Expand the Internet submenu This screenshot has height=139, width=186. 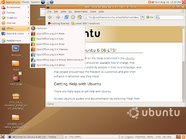pos(15,23)
